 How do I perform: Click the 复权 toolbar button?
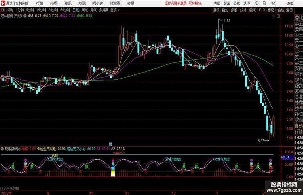coord(216,10)
